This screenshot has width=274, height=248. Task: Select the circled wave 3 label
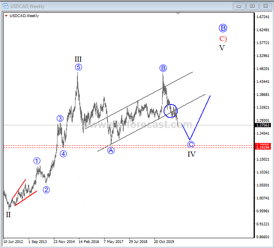tap(60, 119)
